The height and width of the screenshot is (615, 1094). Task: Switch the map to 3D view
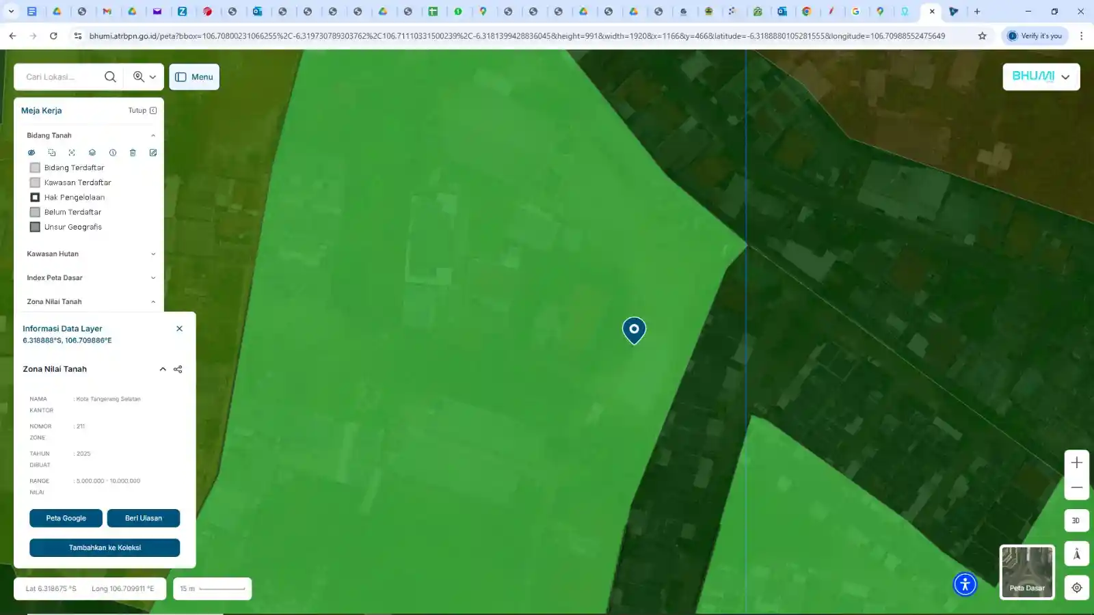[1076, 521]
